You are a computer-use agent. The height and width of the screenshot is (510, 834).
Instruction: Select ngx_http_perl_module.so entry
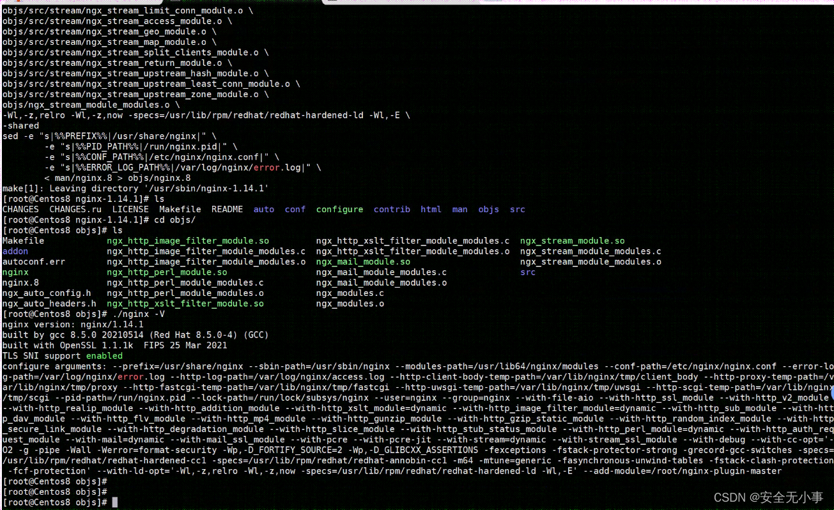tap(167, 272)
